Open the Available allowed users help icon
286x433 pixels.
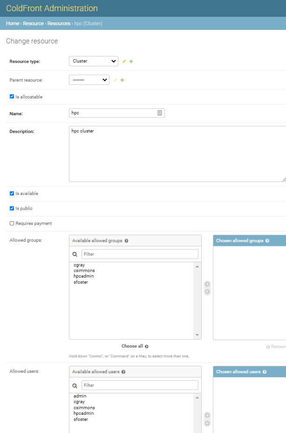[123, 372]
